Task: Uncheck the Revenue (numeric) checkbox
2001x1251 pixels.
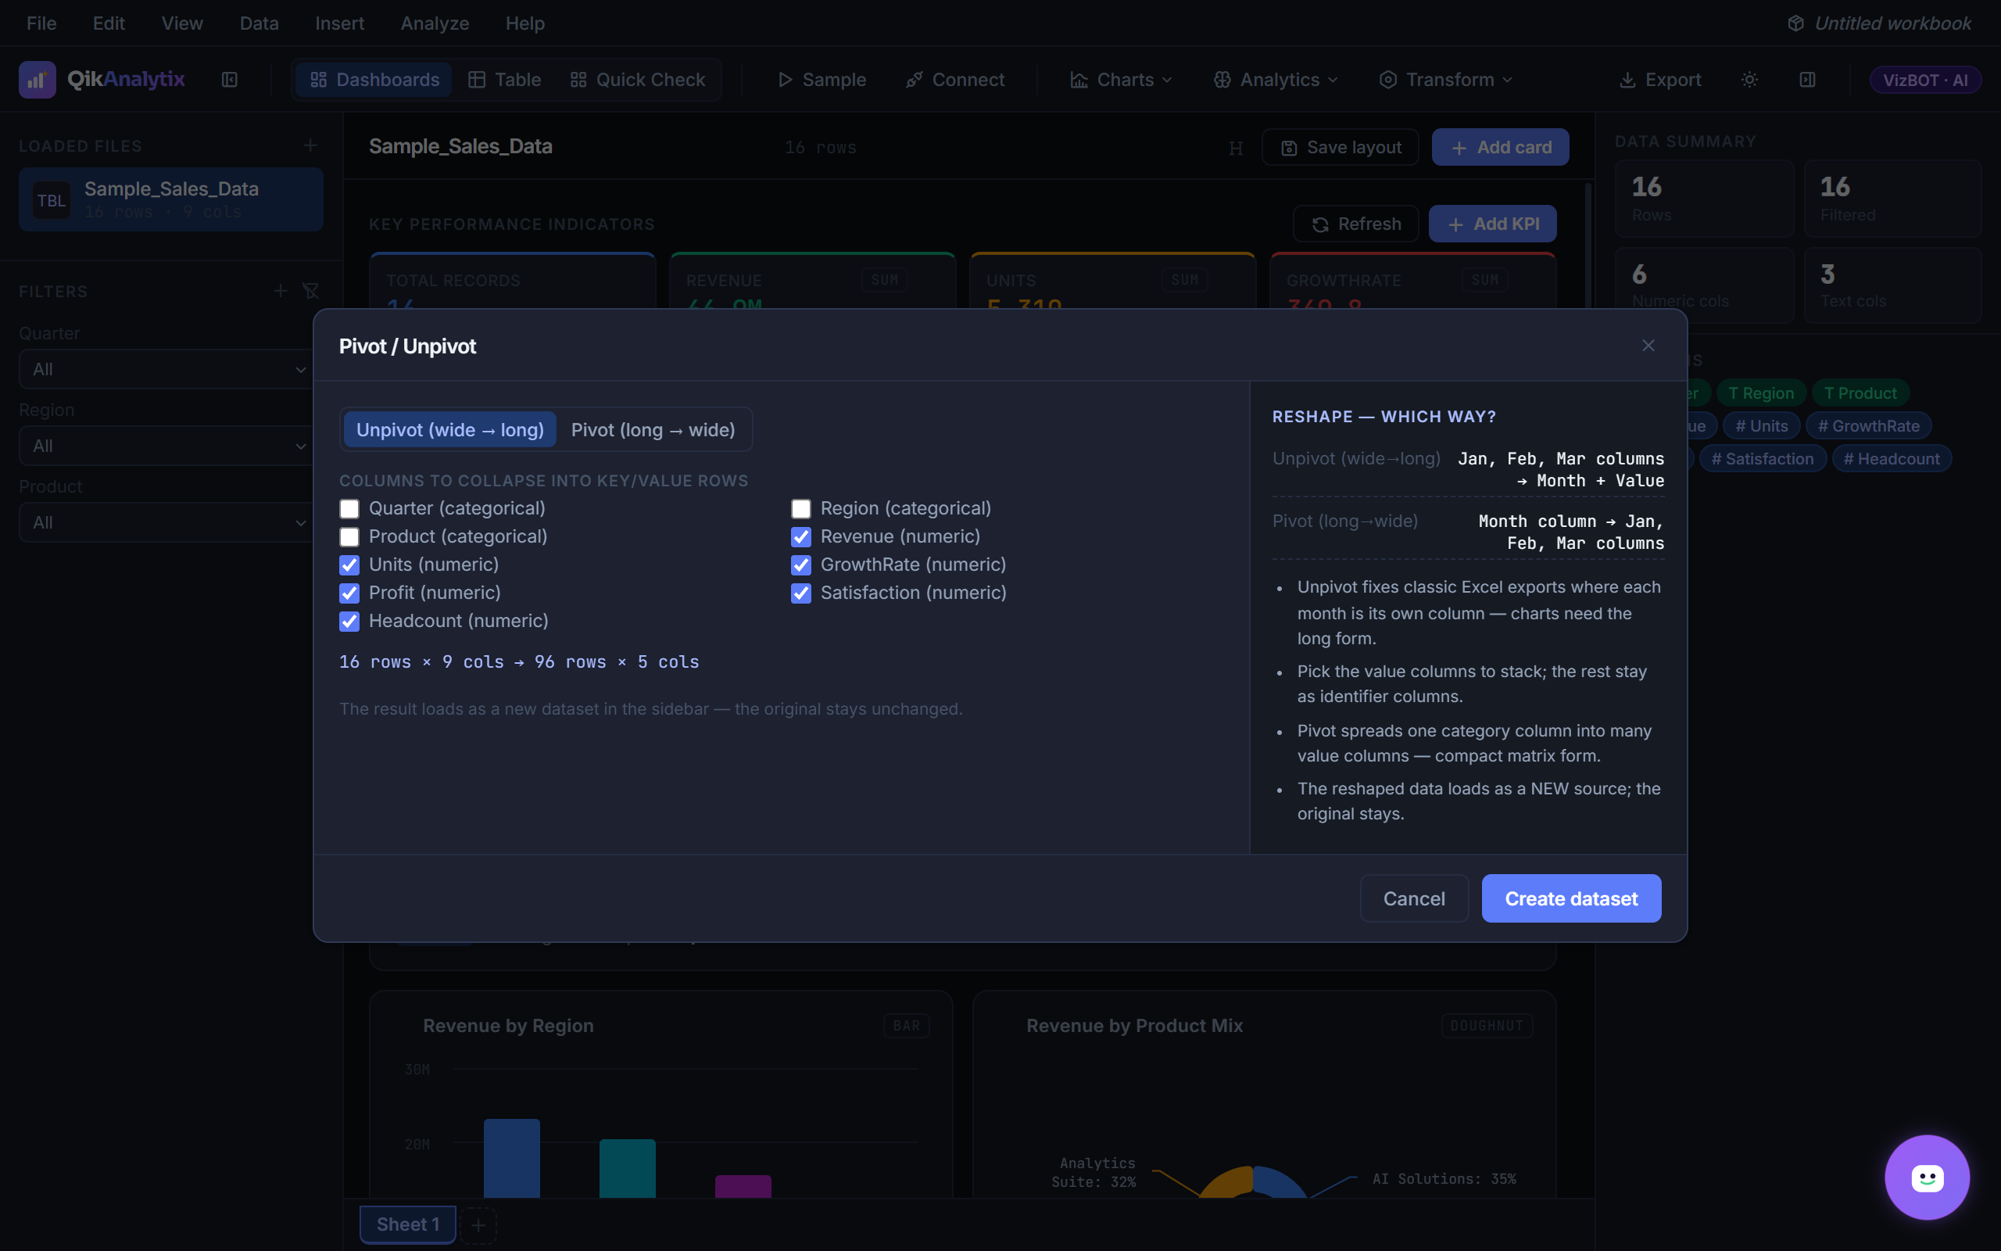Action: click(x=800, y=537)
